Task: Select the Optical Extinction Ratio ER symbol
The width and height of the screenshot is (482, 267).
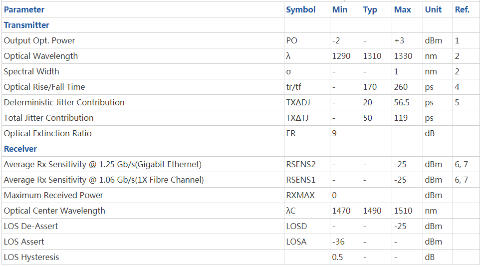Action: (291, 134)
